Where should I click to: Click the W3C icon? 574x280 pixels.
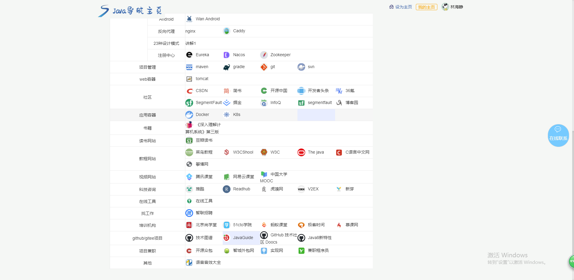point(264,152)
